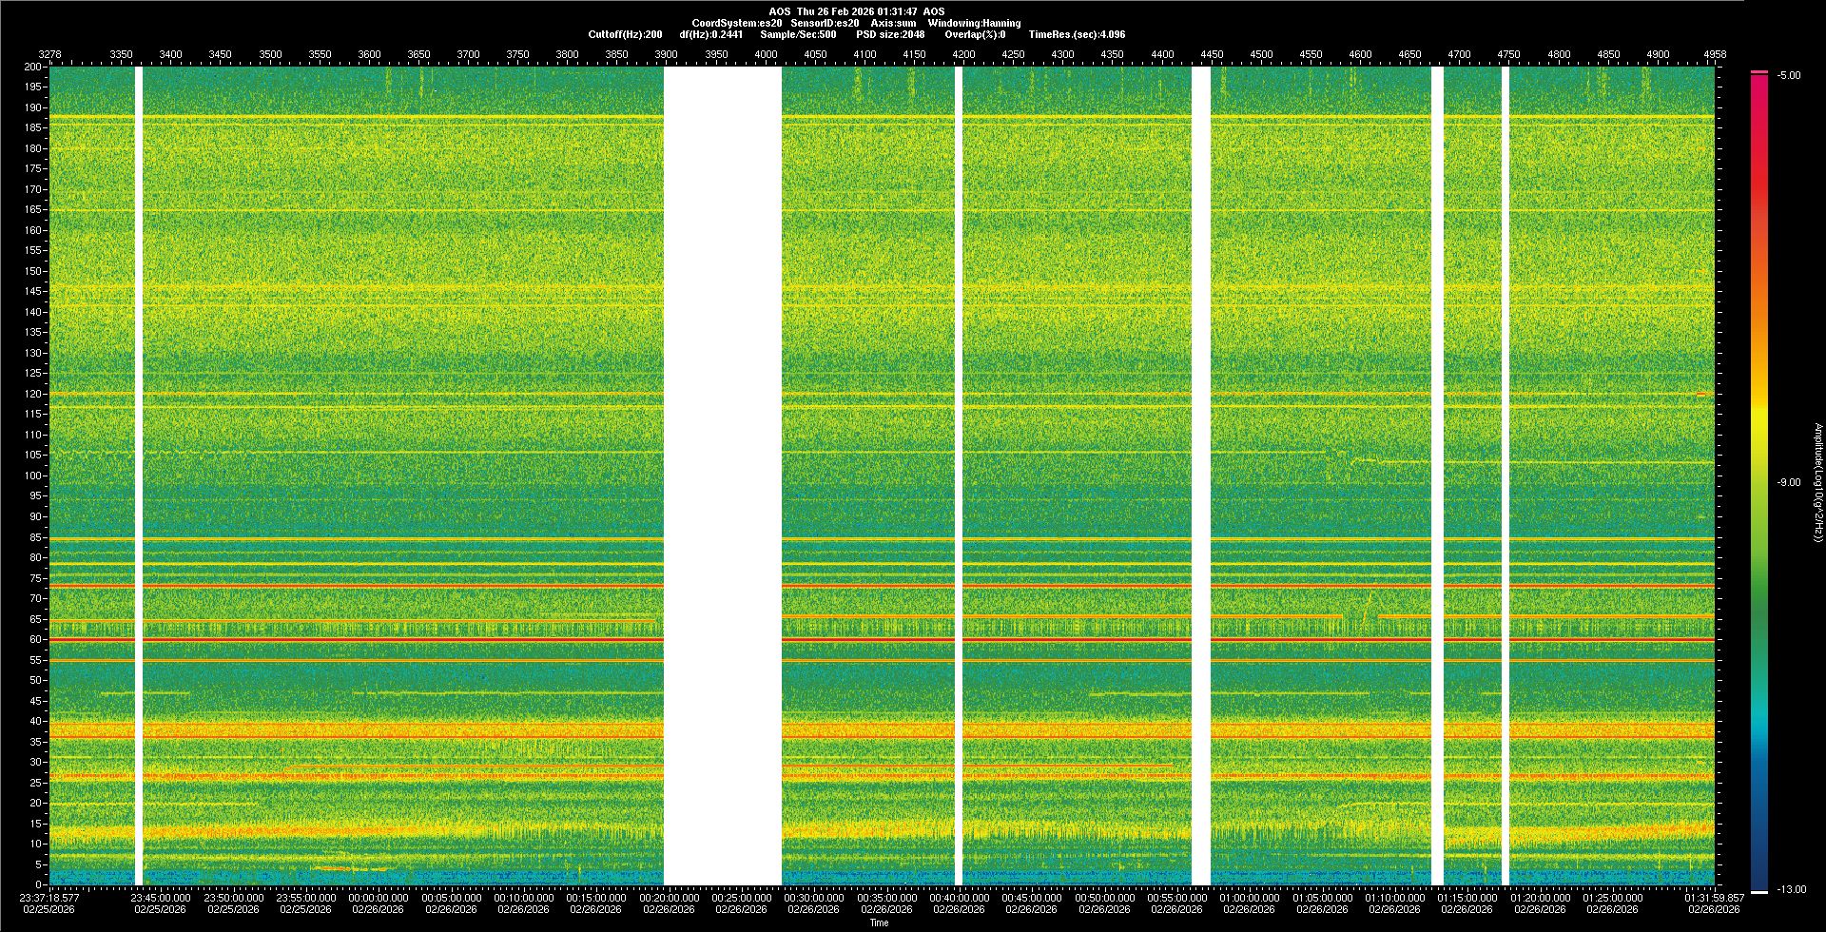This screenshot has width=1826, height=932.
Task: Click the Cutoff(Hz):200 parameter text
Action: tap(625, 34)
